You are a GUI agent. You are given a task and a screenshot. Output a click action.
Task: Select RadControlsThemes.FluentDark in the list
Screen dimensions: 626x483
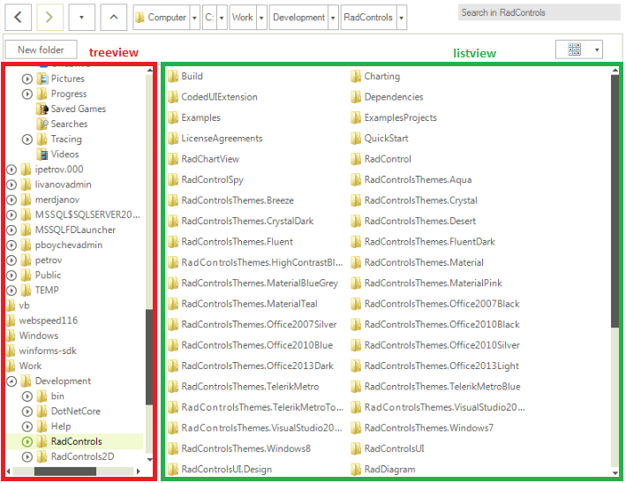click(430, 242)
